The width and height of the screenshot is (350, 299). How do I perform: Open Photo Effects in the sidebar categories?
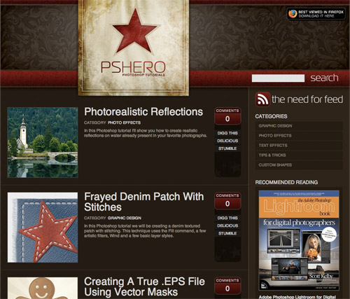click(299, 136)
